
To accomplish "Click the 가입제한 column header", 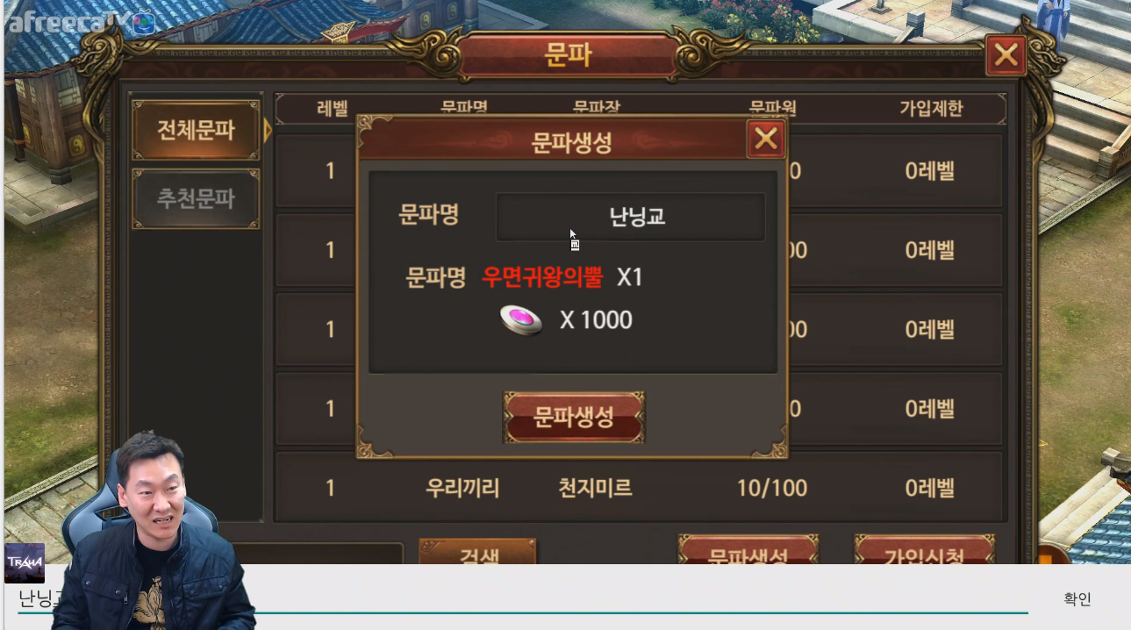I will pos(930,109).
